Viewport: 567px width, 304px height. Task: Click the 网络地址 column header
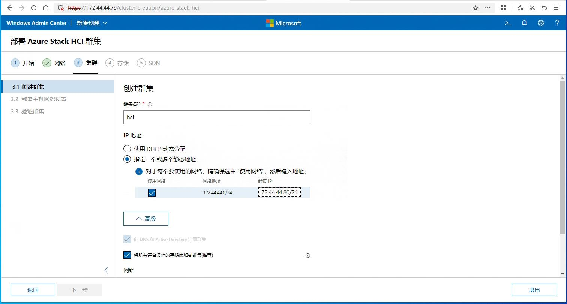tap(211, 181)
